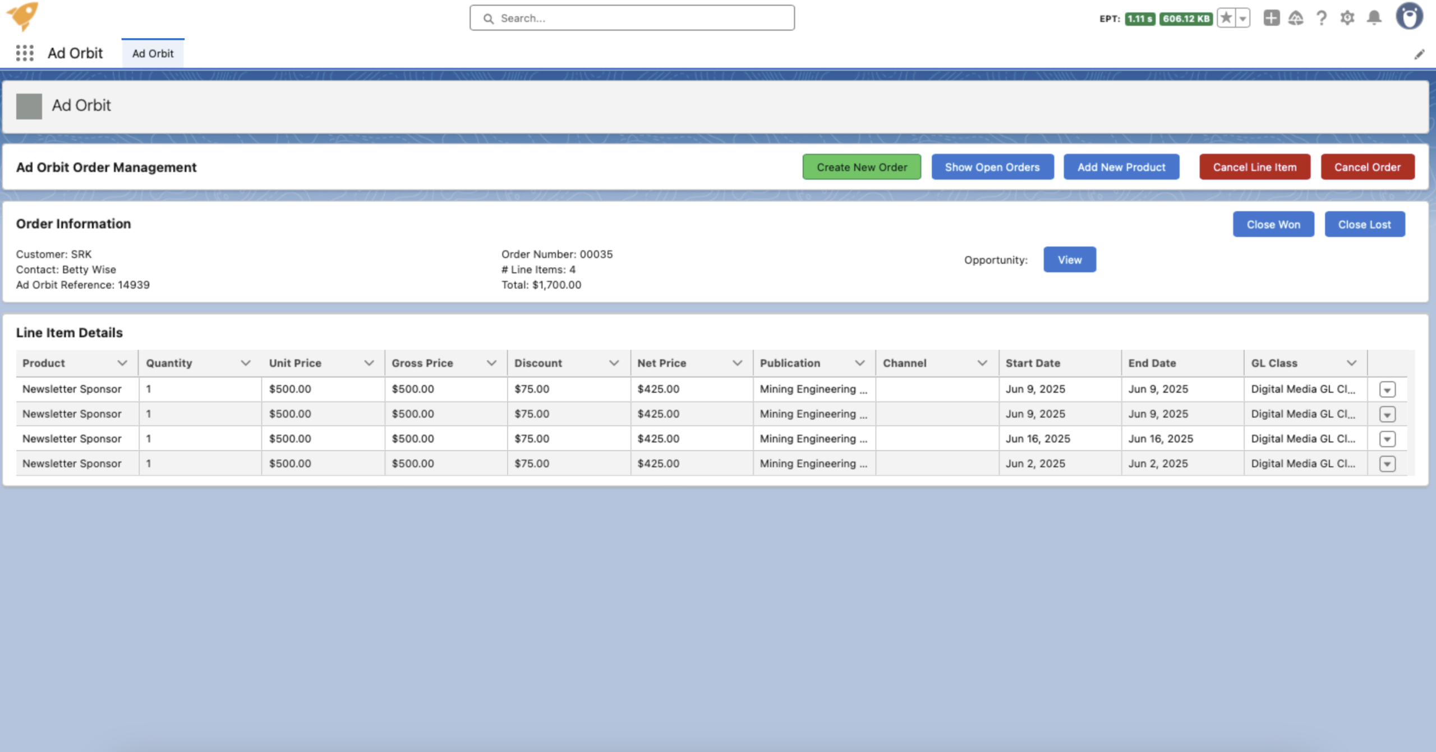The image size is (1436, 752).
Task: Click the Close Won button
Action: pos(1273,224)
